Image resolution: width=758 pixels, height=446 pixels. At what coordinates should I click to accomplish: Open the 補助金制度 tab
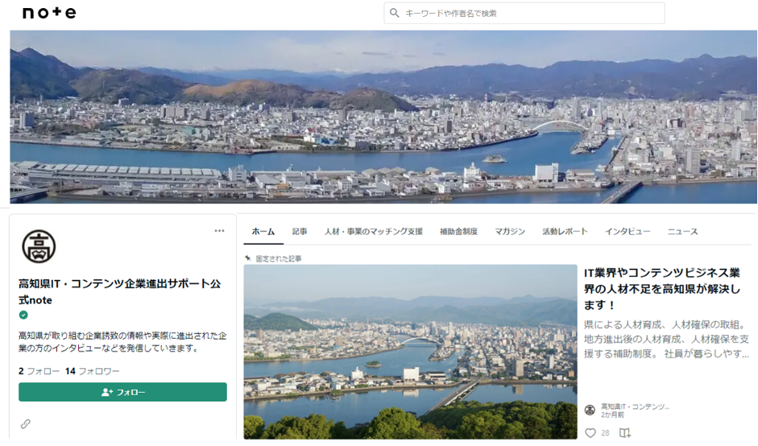coord(458,232)
